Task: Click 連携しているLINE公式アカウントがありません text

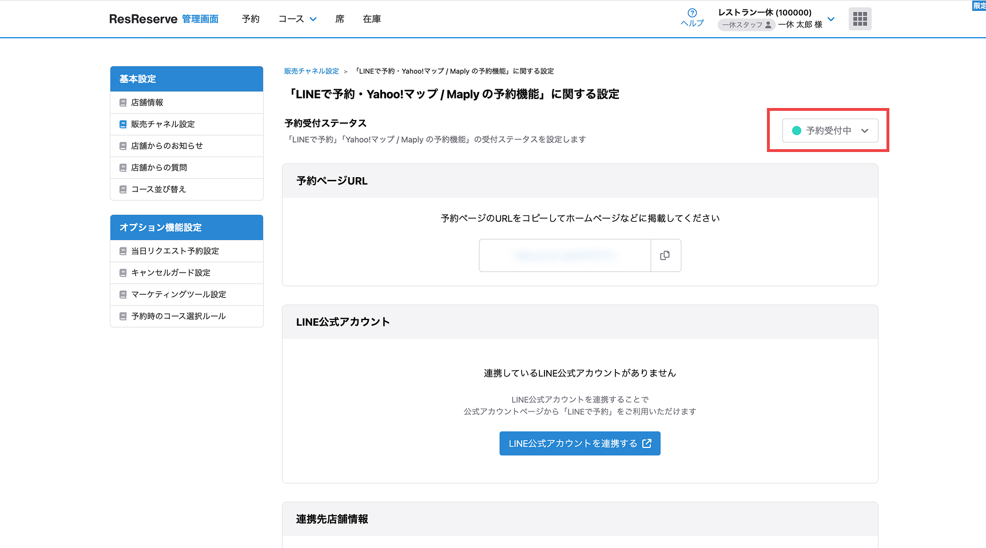Action: pyautogui.click(x=580, y=373)
